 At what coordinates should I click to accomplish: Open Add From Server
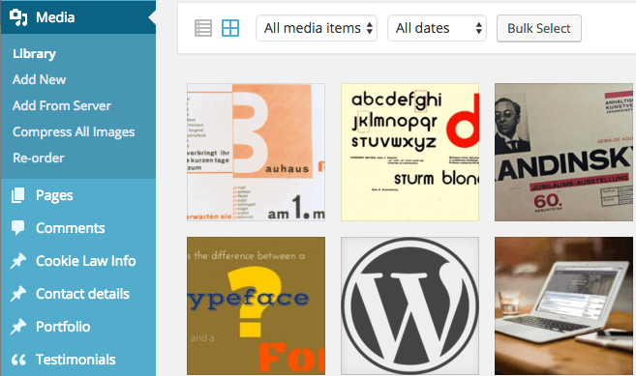(x=62, y=105)
